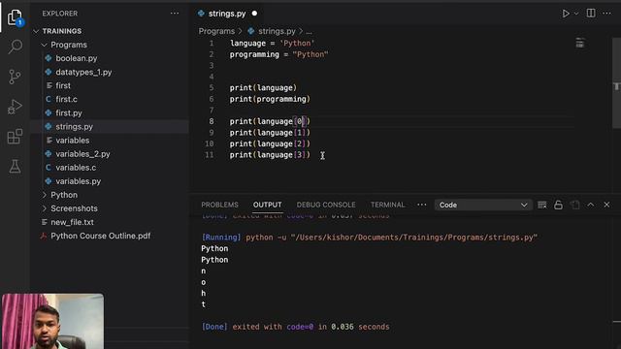Open Run and Debug view
The height and width of the screenshot is (349, 621).
pos(15,107)
